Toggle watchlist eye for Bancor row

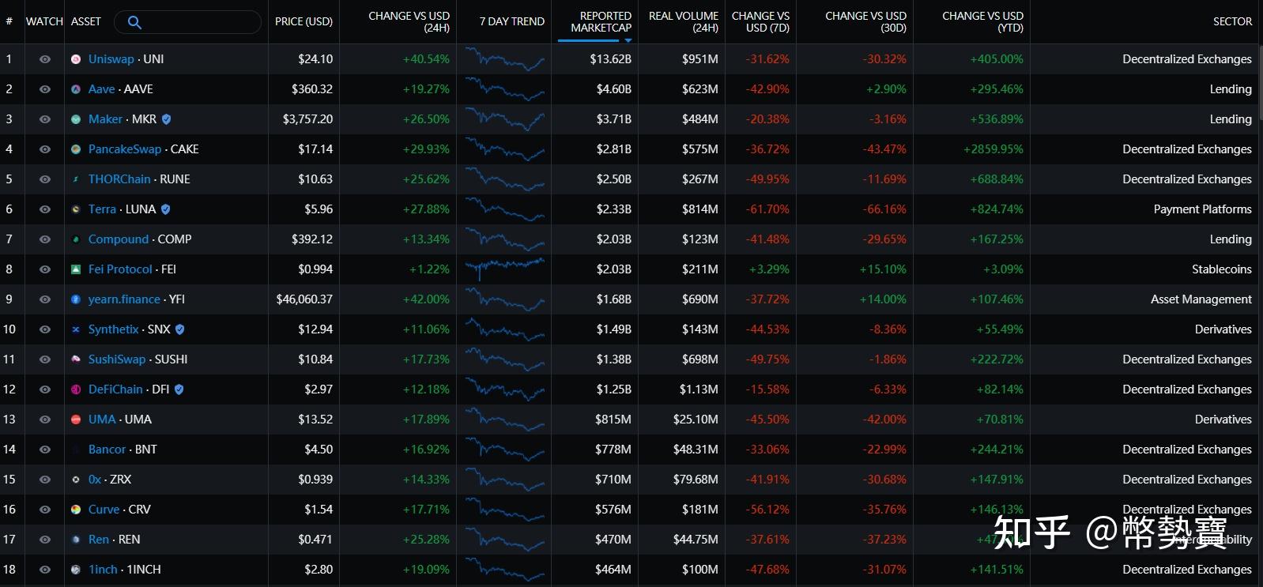(x=45, y=450)
